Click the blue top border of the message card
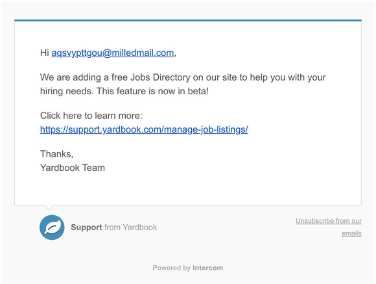This screenshot has height=284, width=376. pyautogui.click(x=188, y=20)
